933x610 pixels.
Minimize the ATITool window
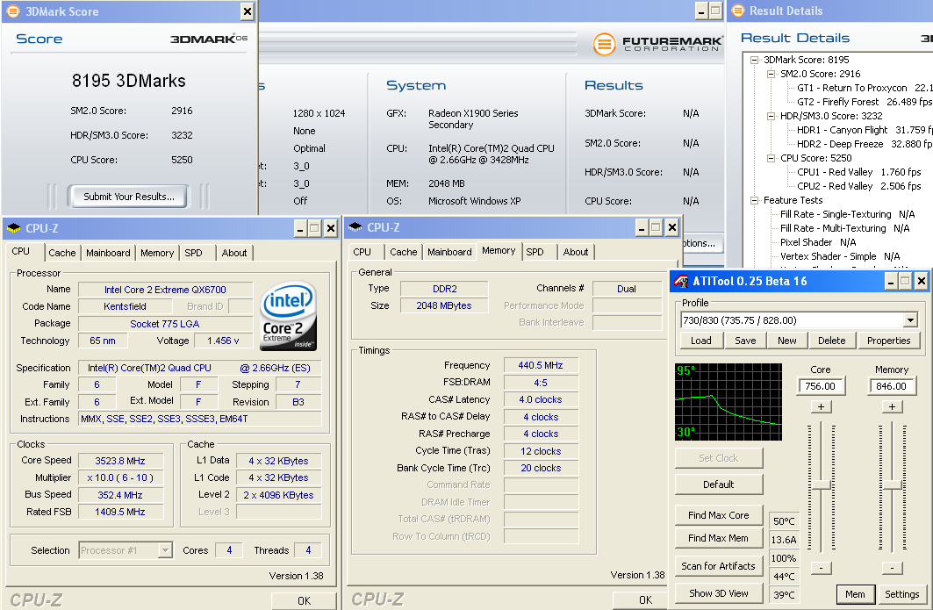point(891,281)
